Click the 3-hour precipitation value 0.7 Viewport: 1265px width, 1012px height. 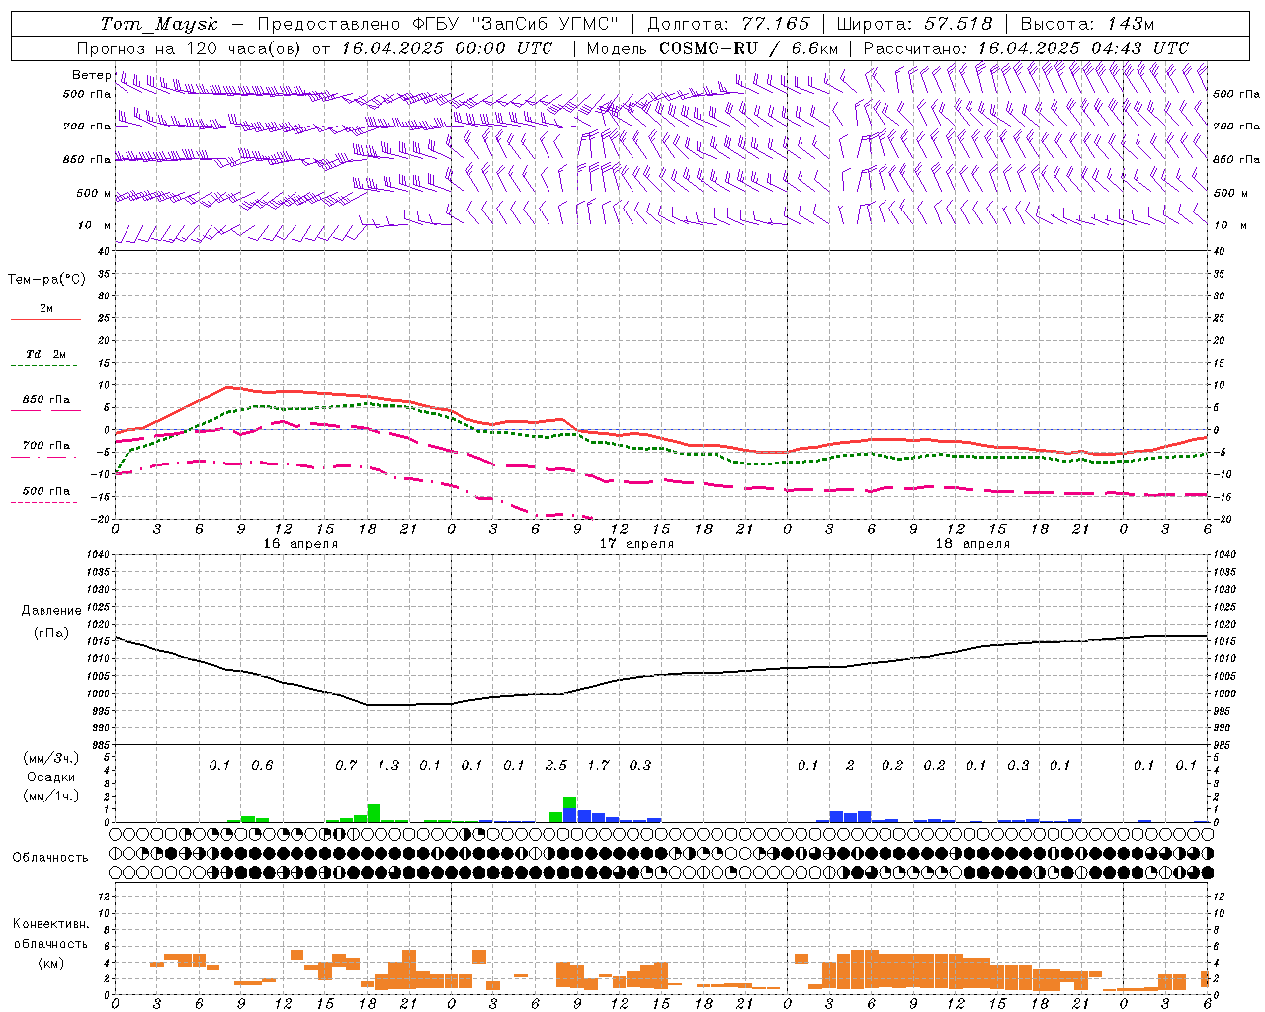coord(346,765)
